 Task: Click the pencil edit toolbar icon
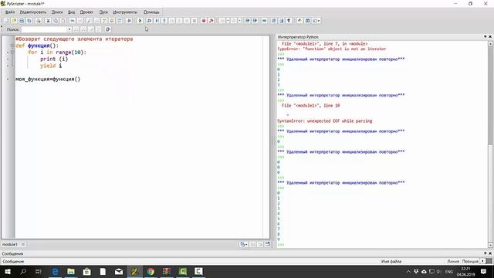pyautogui.click(x=299, y=21)
